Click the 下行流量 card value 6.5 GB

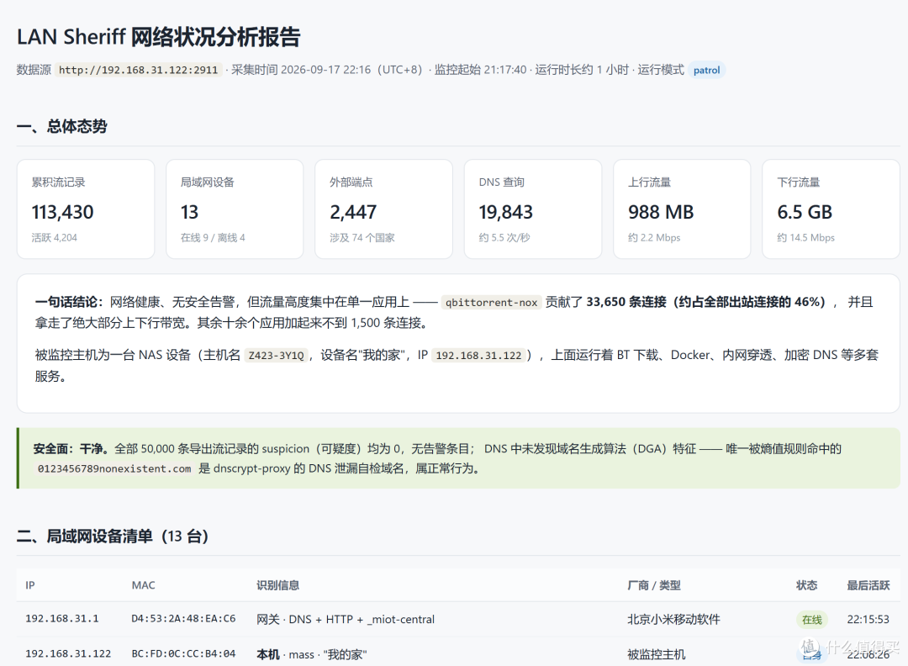click(805, 212)
